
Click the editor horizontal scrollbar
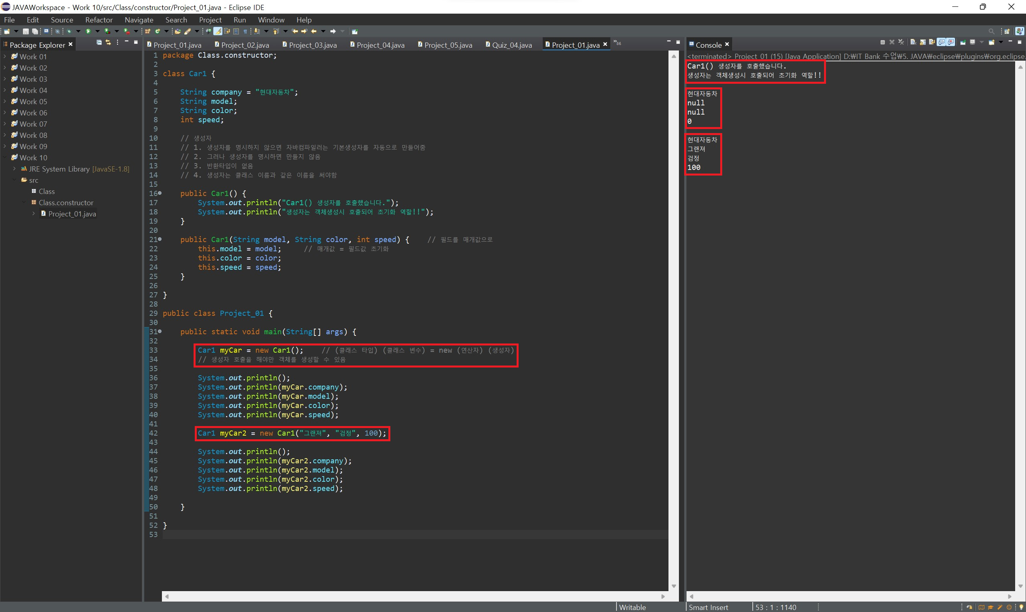tap(412, 596)
